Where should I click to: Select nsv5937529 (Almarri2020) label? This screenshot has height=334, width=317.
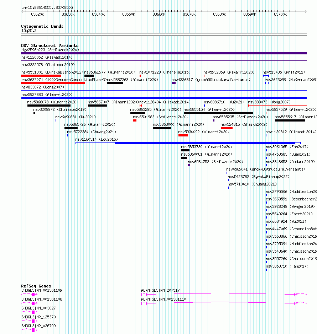coord(291,109)
